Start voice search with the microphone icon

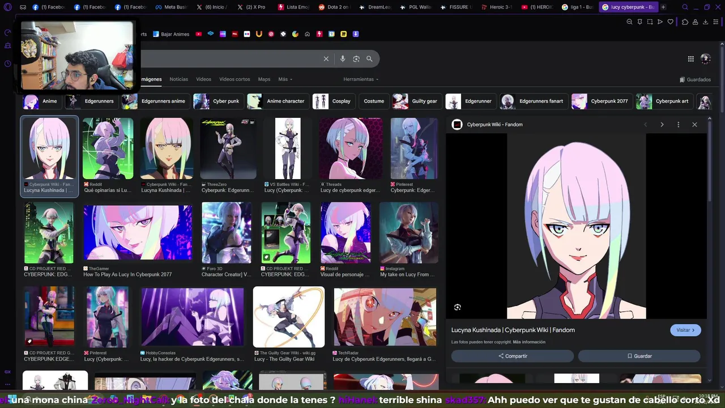(x=342, y=59)
